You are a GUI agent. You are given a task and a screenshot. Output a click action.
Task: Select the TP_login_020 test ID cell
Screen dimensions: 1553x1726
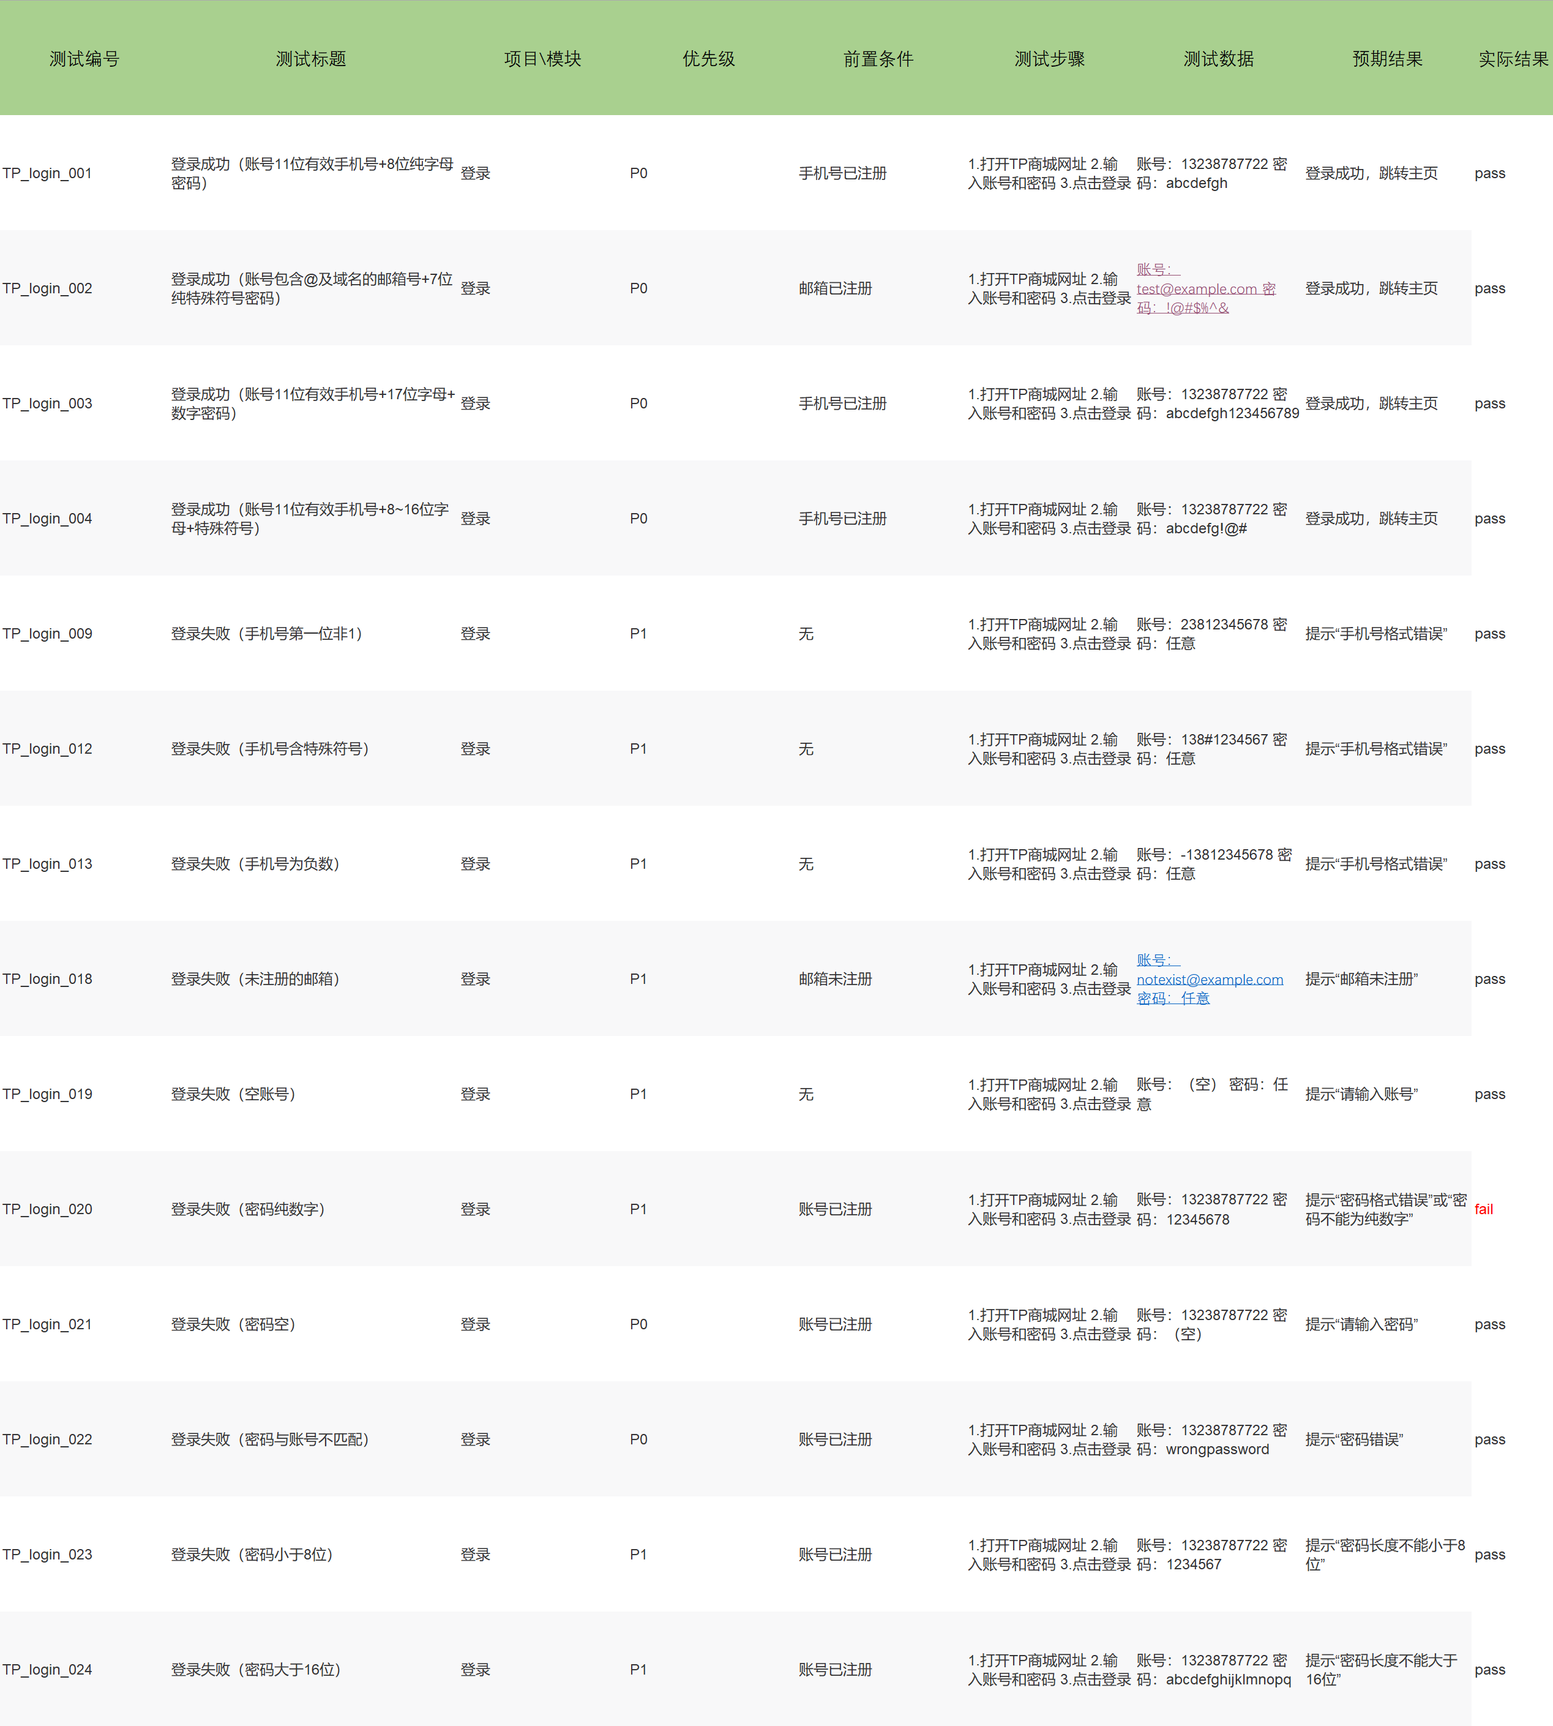tap(47, 1210)
